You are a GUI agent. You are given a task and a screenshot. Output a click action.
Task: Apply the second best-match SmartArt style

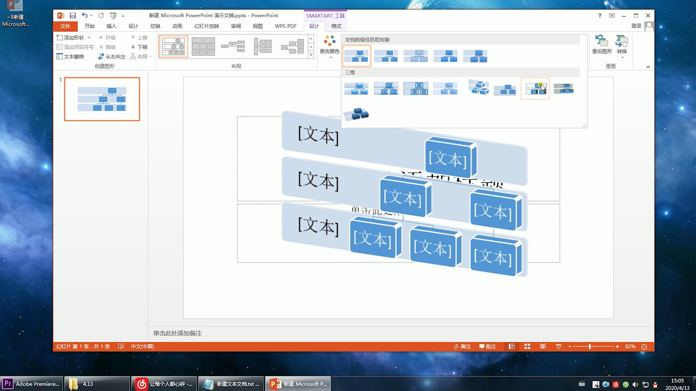tap(386, 56)
